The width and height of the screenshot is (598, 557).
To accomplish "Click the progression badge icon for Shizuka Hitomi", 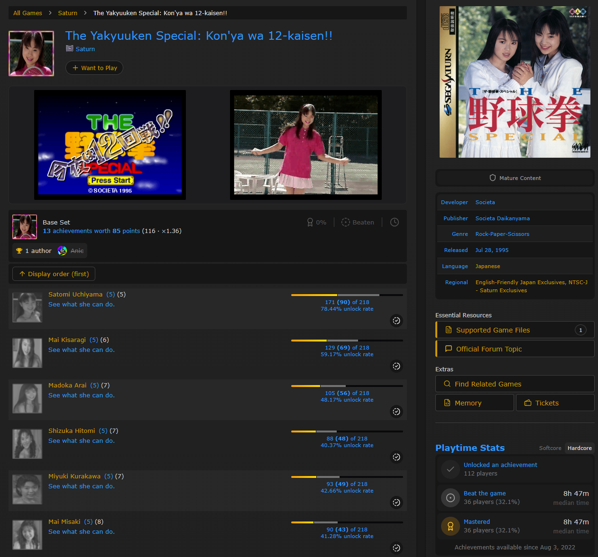I will pyautogui.click(x=396, y=457).
